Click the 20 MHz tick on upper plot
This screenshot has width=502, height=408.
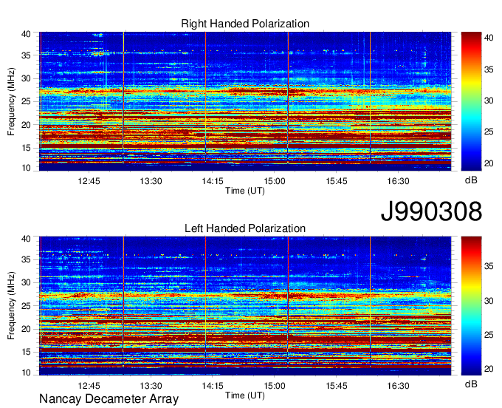click(27, 125)
